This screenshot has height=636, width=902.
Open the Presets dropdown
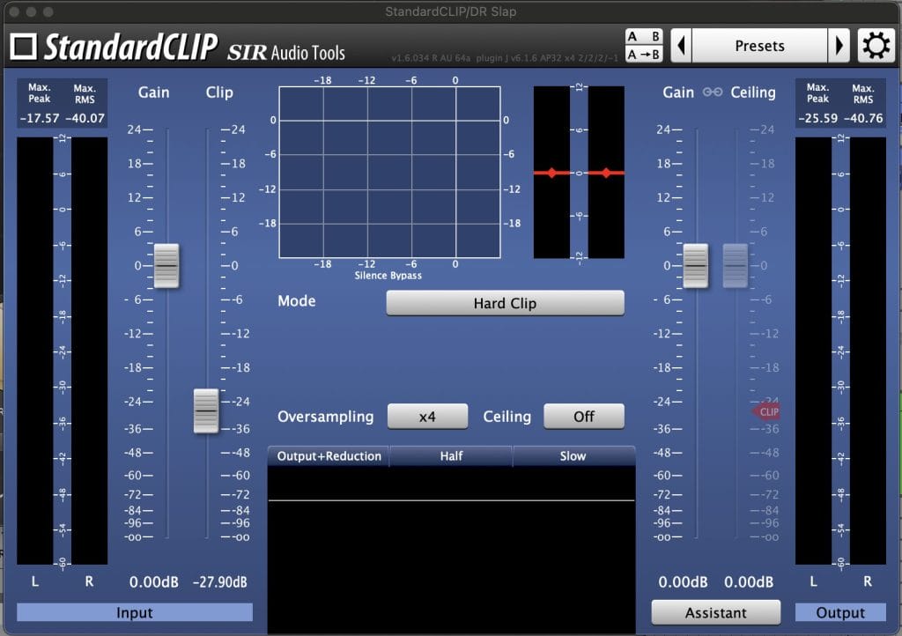[x=759, y=46]
